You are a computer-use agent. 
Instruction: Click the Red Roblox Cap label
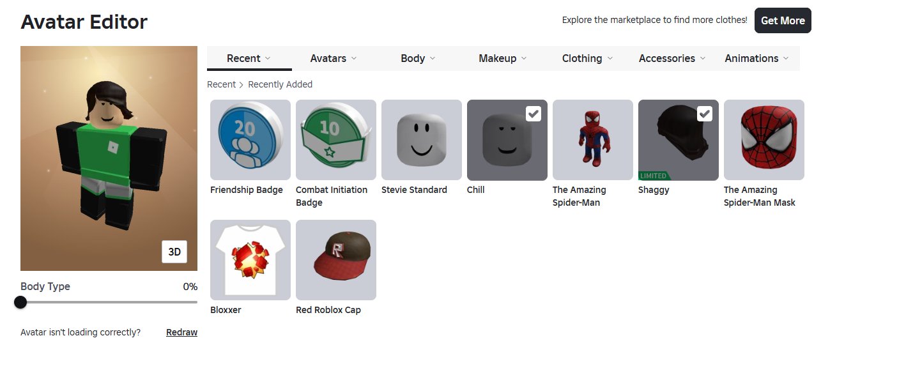(x=328, y=310)
